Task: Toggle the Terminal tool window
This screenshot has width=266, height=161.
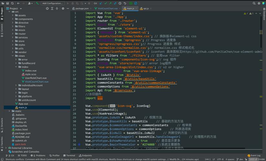Action: click(x=69, y=156)
